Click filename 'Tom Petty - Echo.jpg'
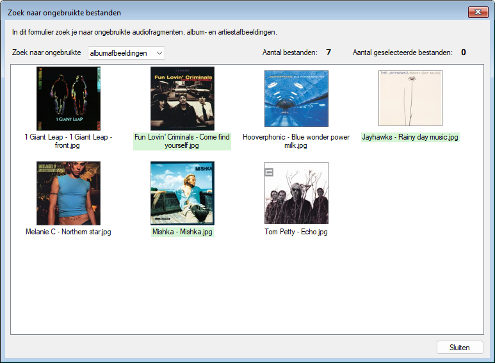495x363 pixels. pos(296,232)
